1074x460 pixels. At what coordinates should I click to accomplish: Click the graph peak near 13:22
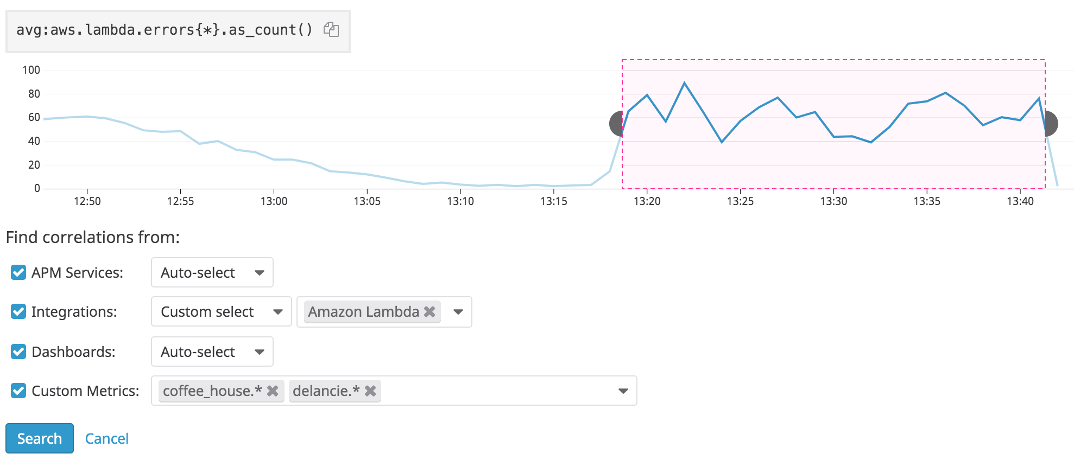click(684, 83)
